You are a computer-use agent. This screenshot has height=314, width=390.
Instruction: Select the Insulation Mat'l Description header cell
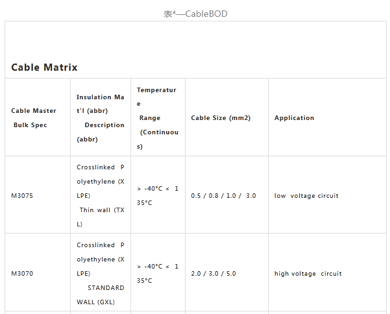tap(100, 117)
